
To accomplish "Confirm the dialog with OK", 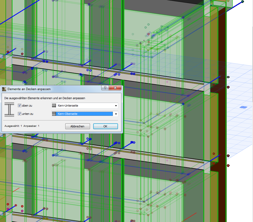I will [x=105, y=126].
